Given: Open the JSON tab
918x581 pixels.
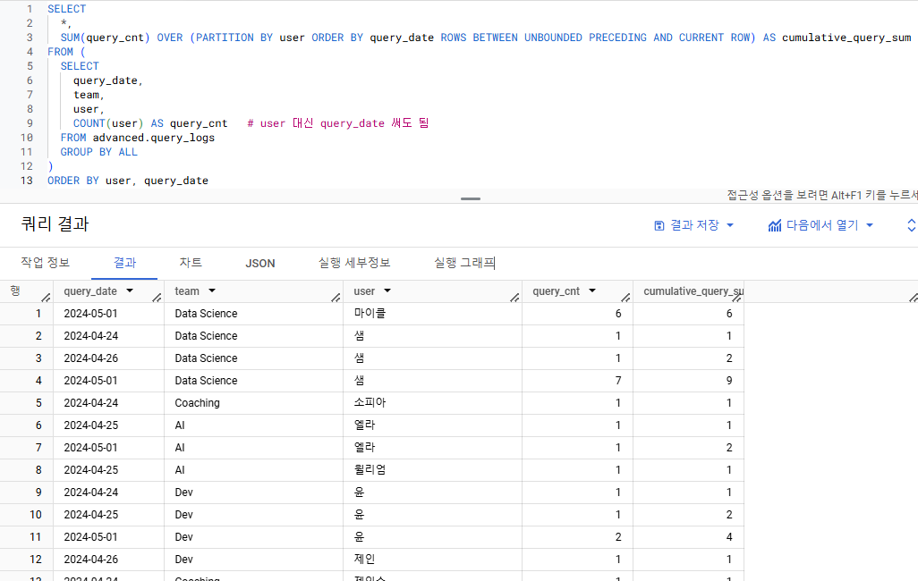Looking at the screenshot, I should coord(260,264).
